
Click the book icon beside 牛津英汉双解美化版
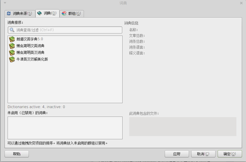click(12, 59)
